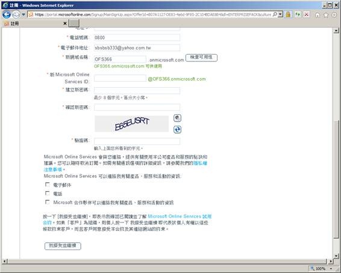Check the 電子郵件 contact checkbox
This screenshot has width=341, height=273.
tap(47, 185)
